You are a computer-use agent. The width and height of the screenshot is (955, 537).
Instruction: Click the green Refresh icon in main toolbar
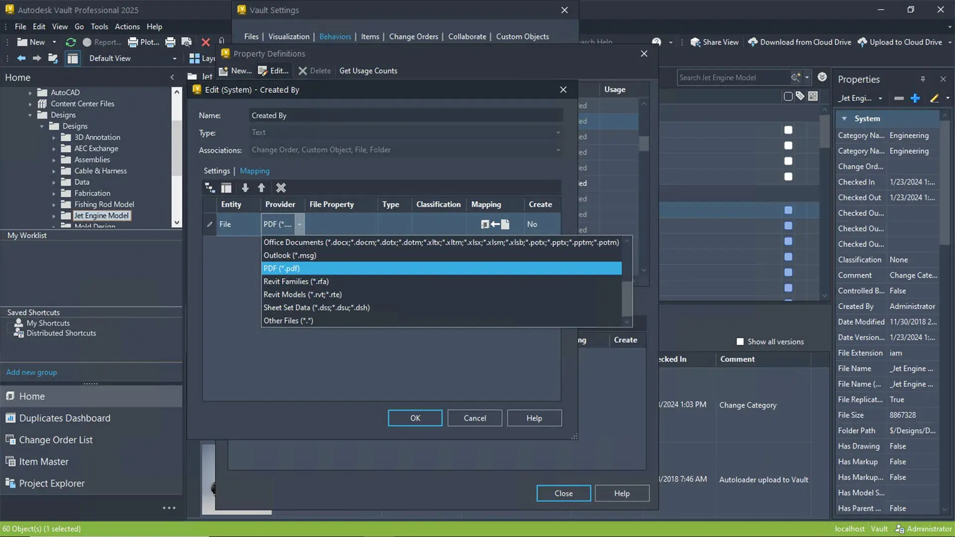pos(71,42)
